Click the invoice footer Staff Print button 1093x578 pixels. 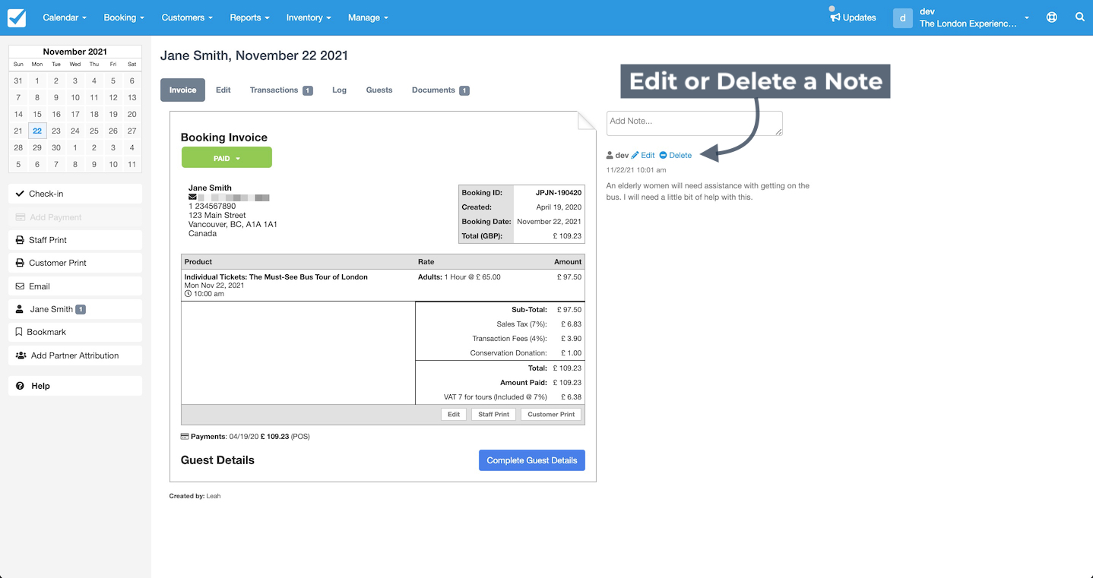(x=493, y=415)
